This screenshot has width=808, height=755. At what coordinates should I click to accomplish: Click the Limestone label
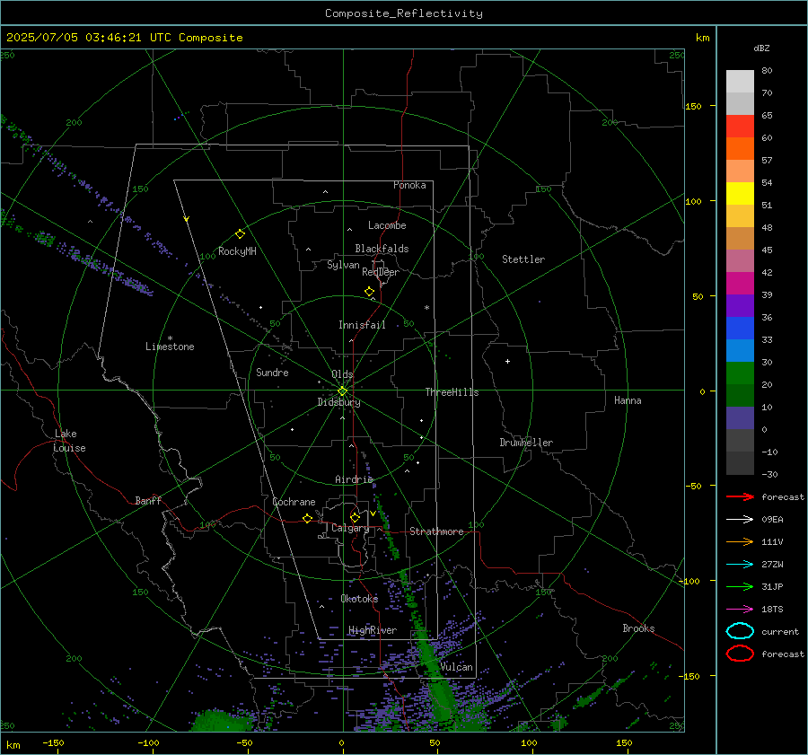pyautogui.click(x=170, y=347)
